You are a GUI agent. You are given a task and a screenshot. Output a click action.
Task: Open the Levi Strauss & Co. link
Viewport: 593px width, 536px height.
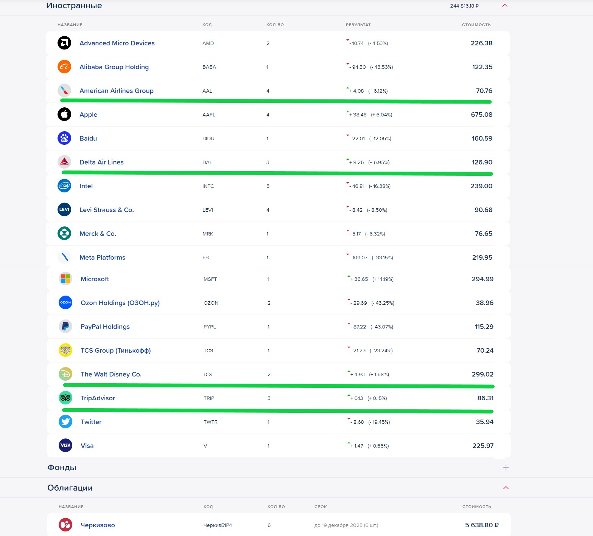pyautogui.click(x=107, y=210)
